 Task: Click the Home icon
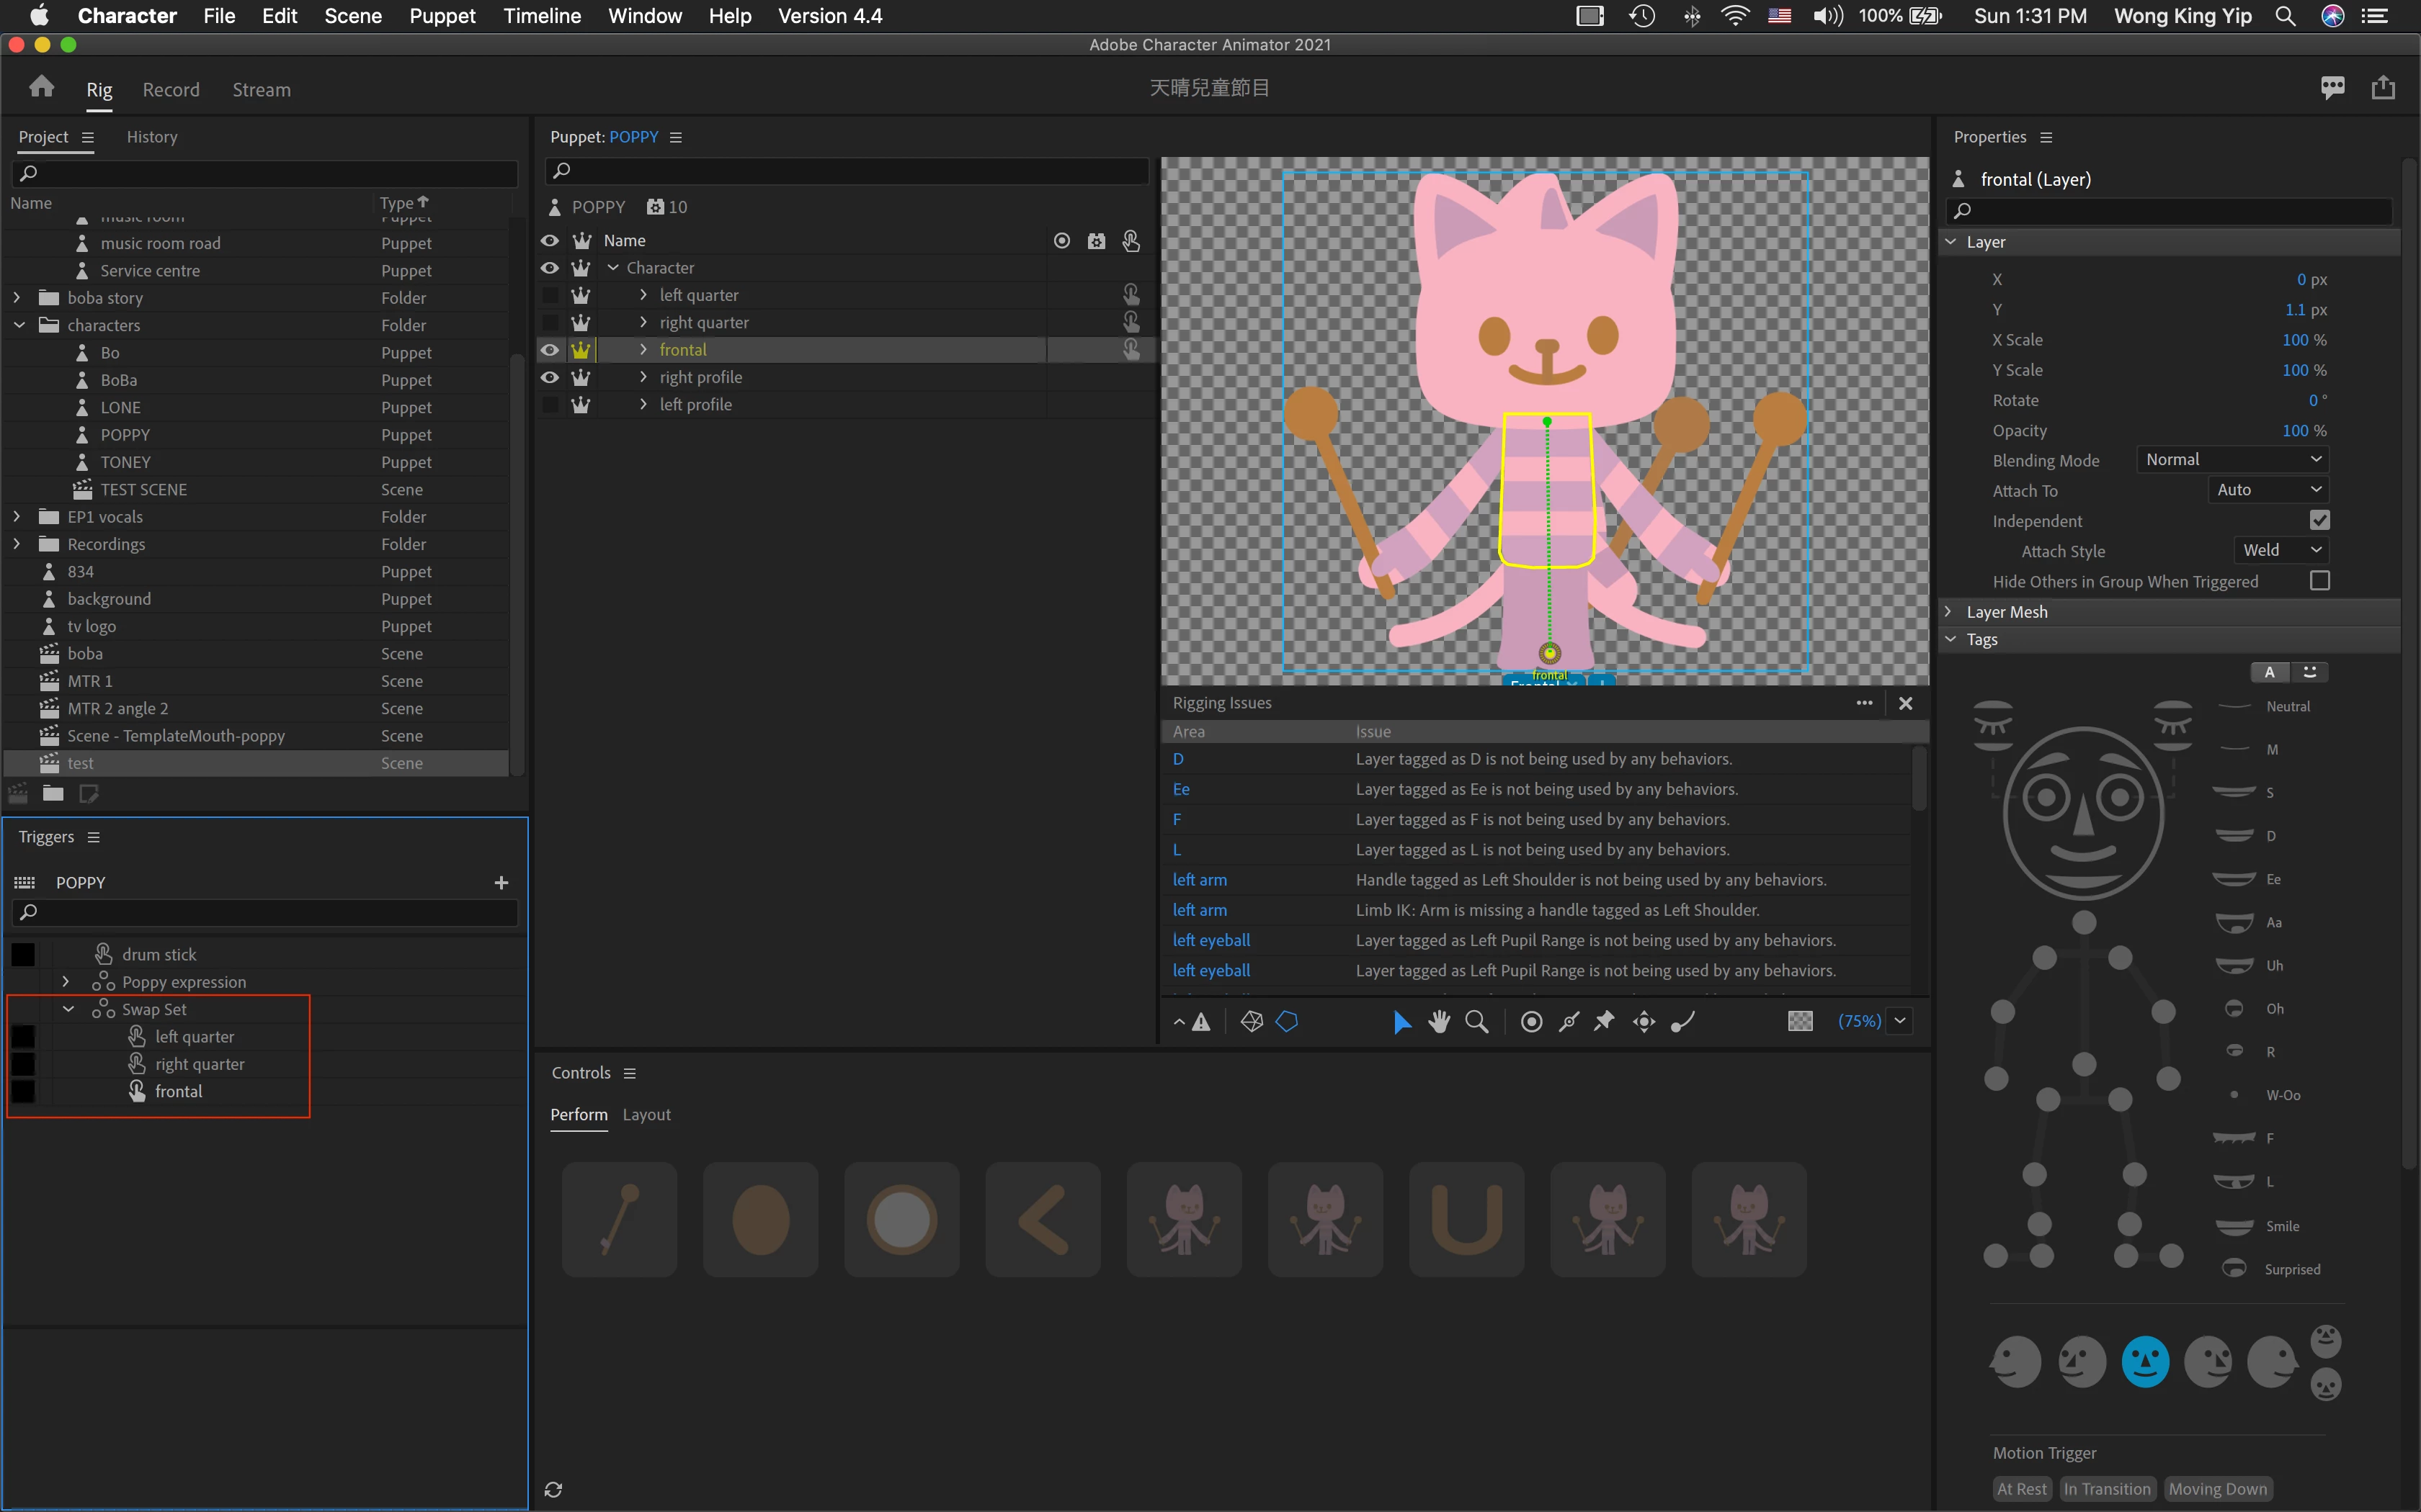pyautogui.click(x=41, y=88)
